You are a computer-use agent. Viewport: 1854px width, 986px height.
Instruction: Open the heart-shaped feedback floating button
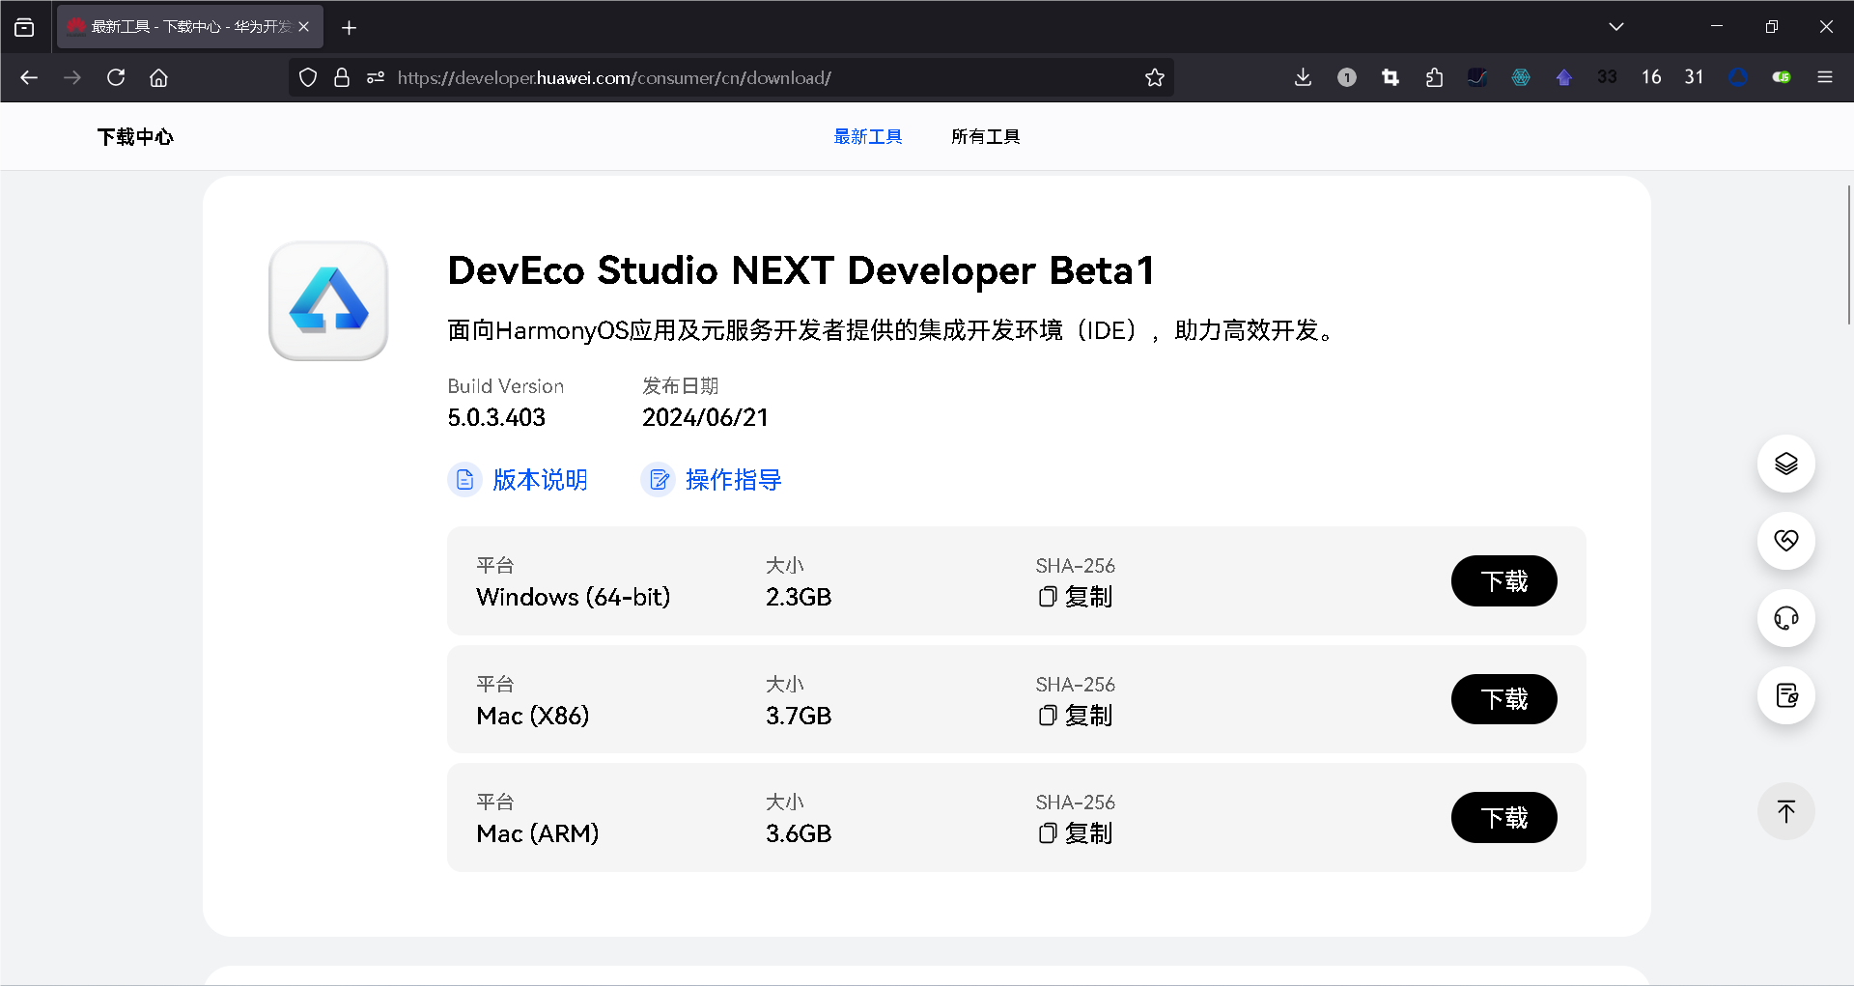[x=1785, y=541]
